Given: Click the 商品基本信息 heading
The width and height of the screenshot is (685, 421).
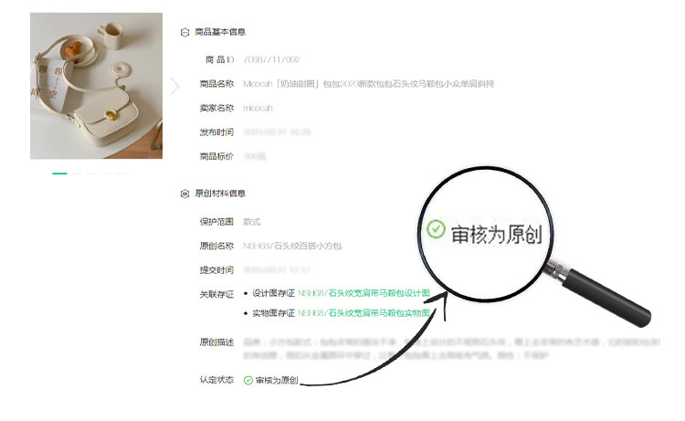Looking at the screenshot, I should pyautogui.click(x=220, y=32).
